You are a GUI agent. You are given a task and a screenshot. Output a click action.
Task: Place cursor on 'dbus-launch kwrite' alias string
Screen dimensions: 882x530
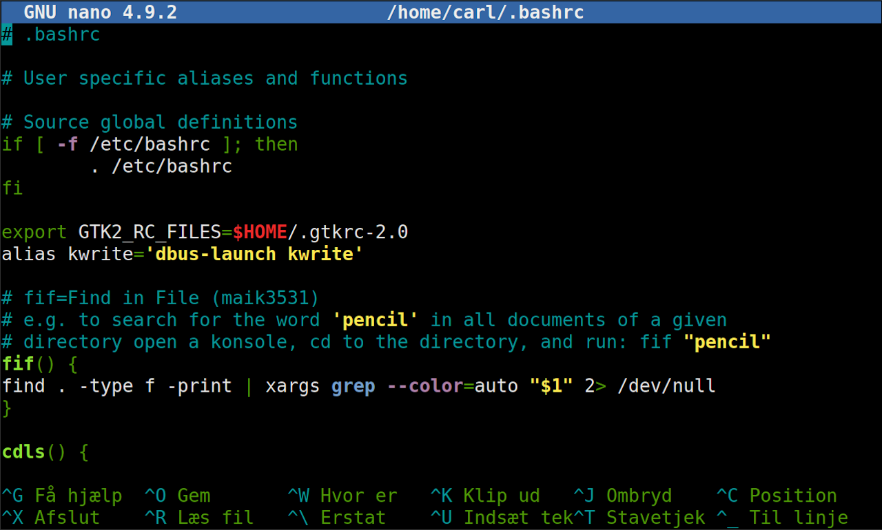[254, 255]
